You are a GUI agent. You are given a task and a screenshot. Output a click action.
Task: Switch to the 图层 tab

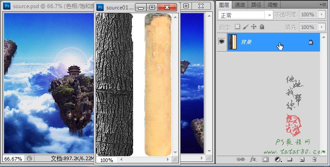coord(224,5)
